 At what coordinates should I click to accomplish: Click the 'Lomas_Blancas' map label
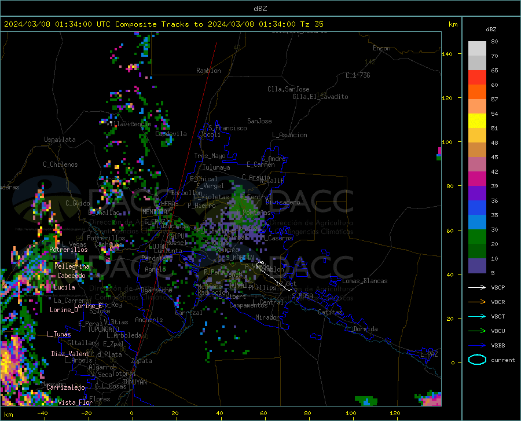[365, 281]
